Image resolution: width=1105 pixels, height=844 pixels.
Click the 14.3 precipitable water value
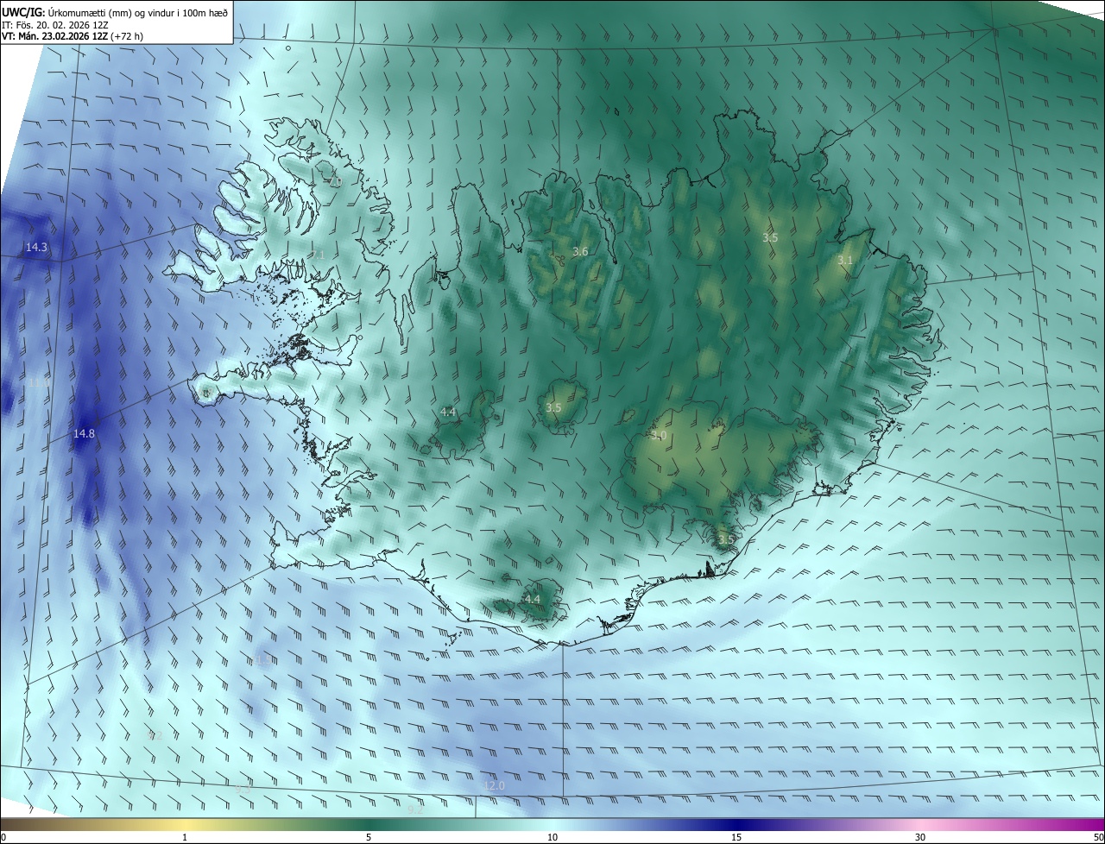click(36, 248)
